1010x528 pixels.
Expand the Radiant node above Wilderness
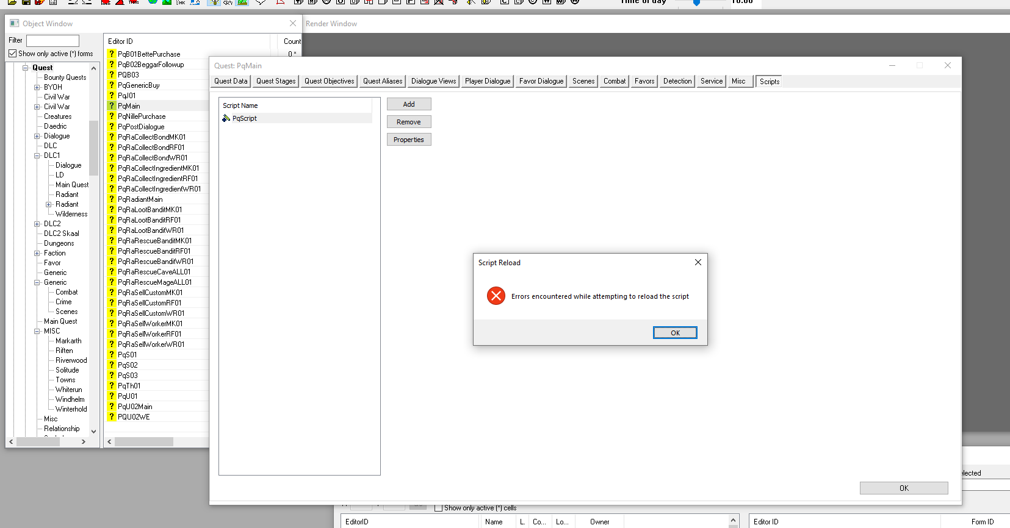pyautogui.click(x=49, y=204)
